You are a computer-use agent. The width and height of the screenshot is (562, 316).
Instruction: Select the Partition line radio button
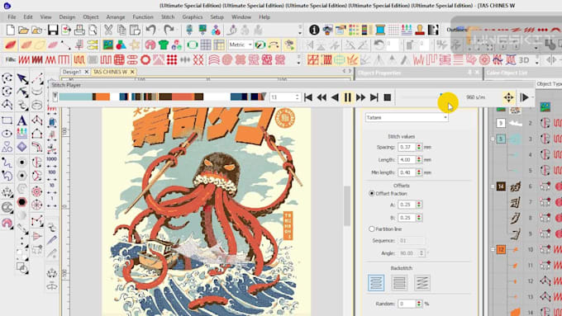(x=372, y=229)
